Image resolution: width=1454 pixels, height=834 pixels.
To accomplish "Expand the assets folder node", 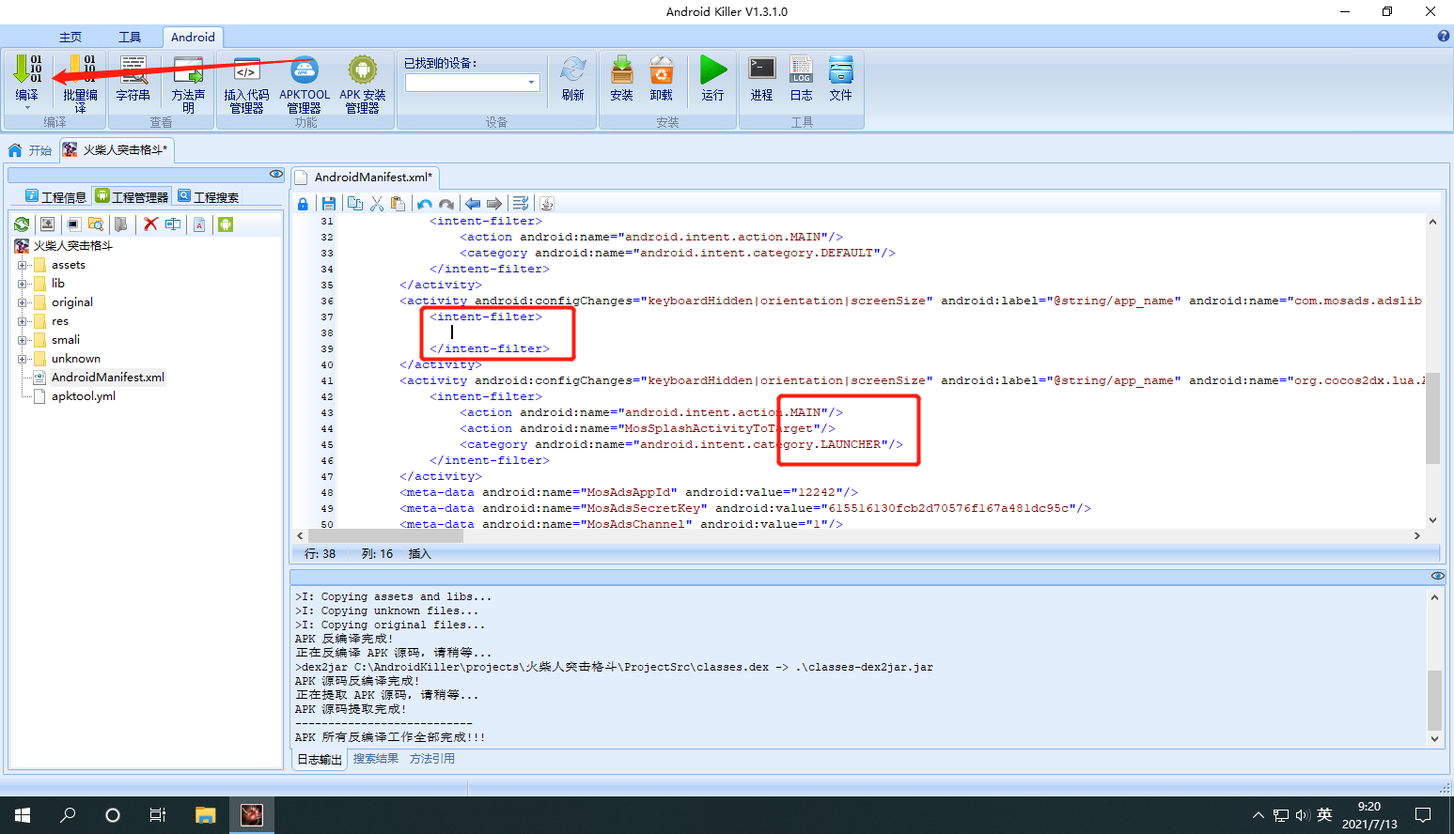I will (22, 265).
